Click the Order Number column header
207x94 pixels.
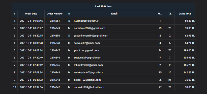[x=55, y=14]
